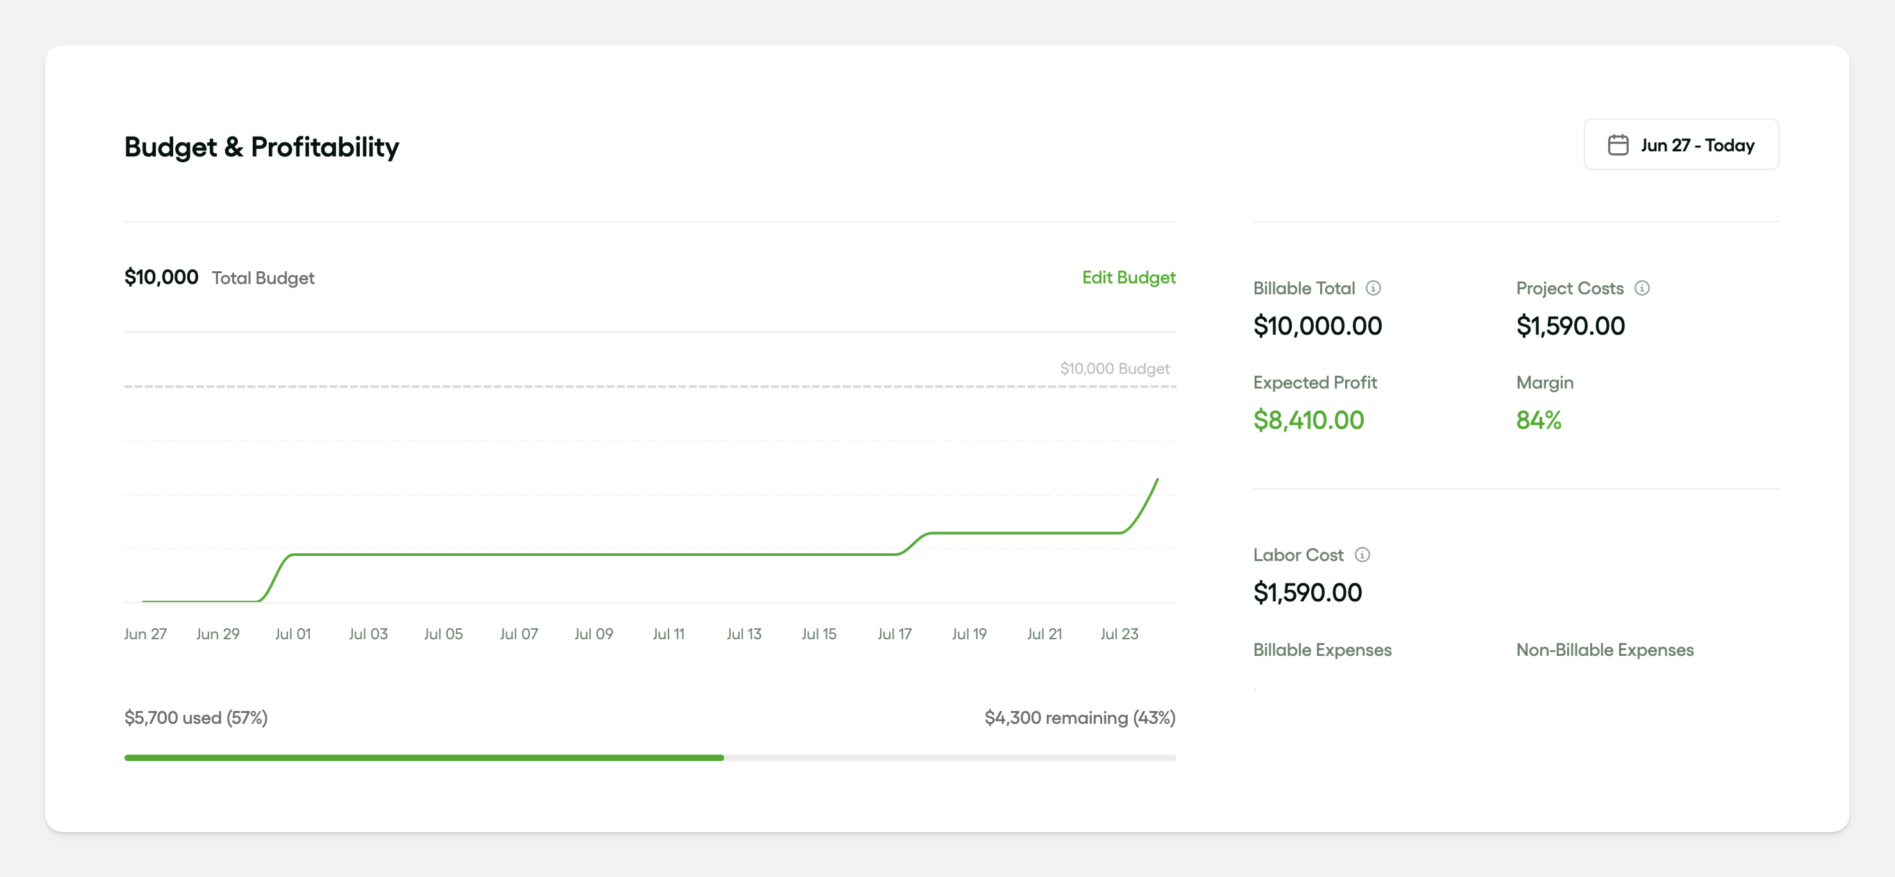This screenshot has width=1895, height=877.
Task: Click the Jun 27 axis label
Action: [x=146, y=633]
